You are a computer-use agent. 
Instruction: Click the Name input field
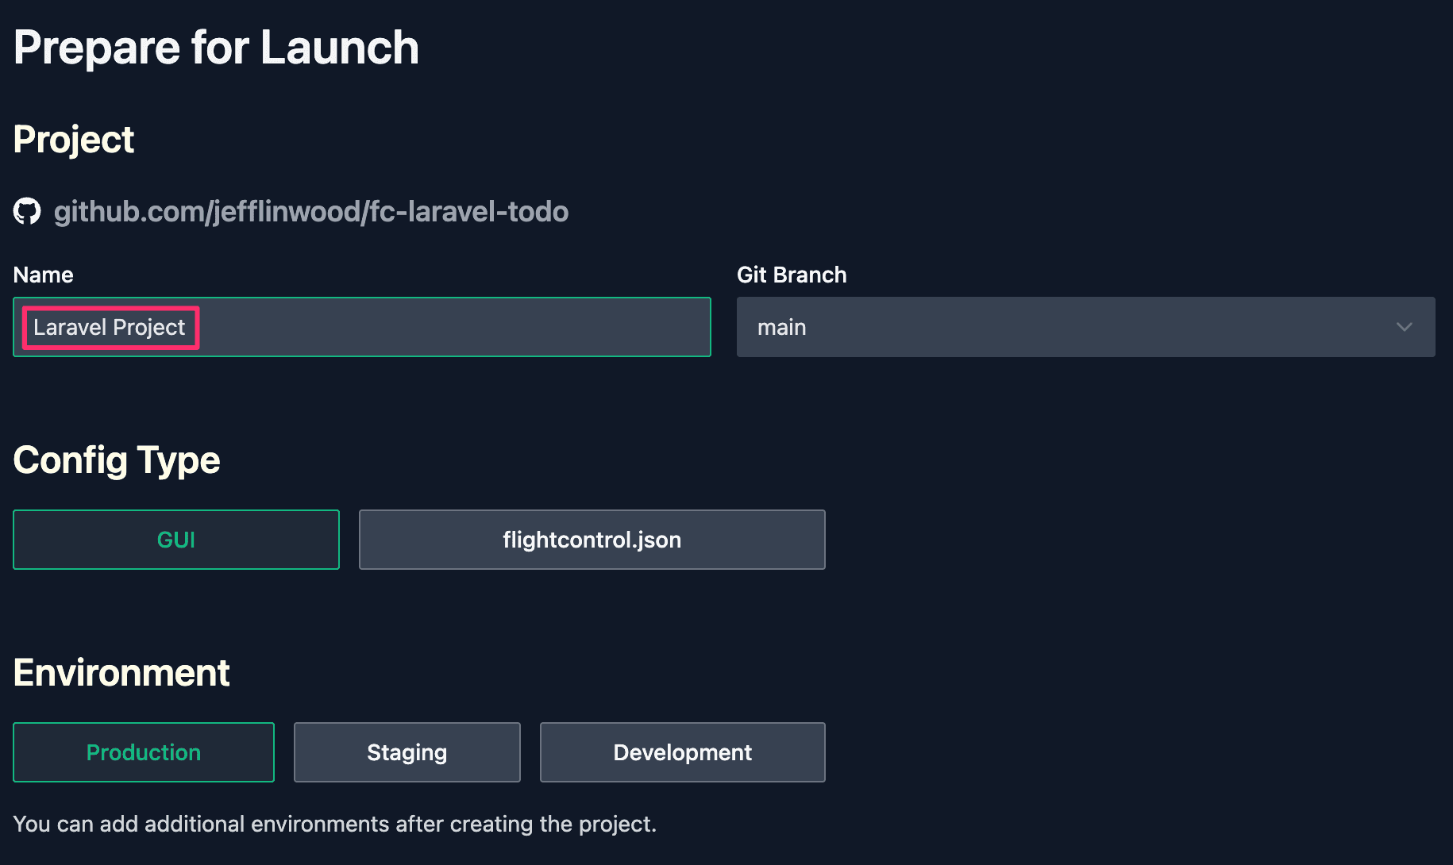point(362,327)
